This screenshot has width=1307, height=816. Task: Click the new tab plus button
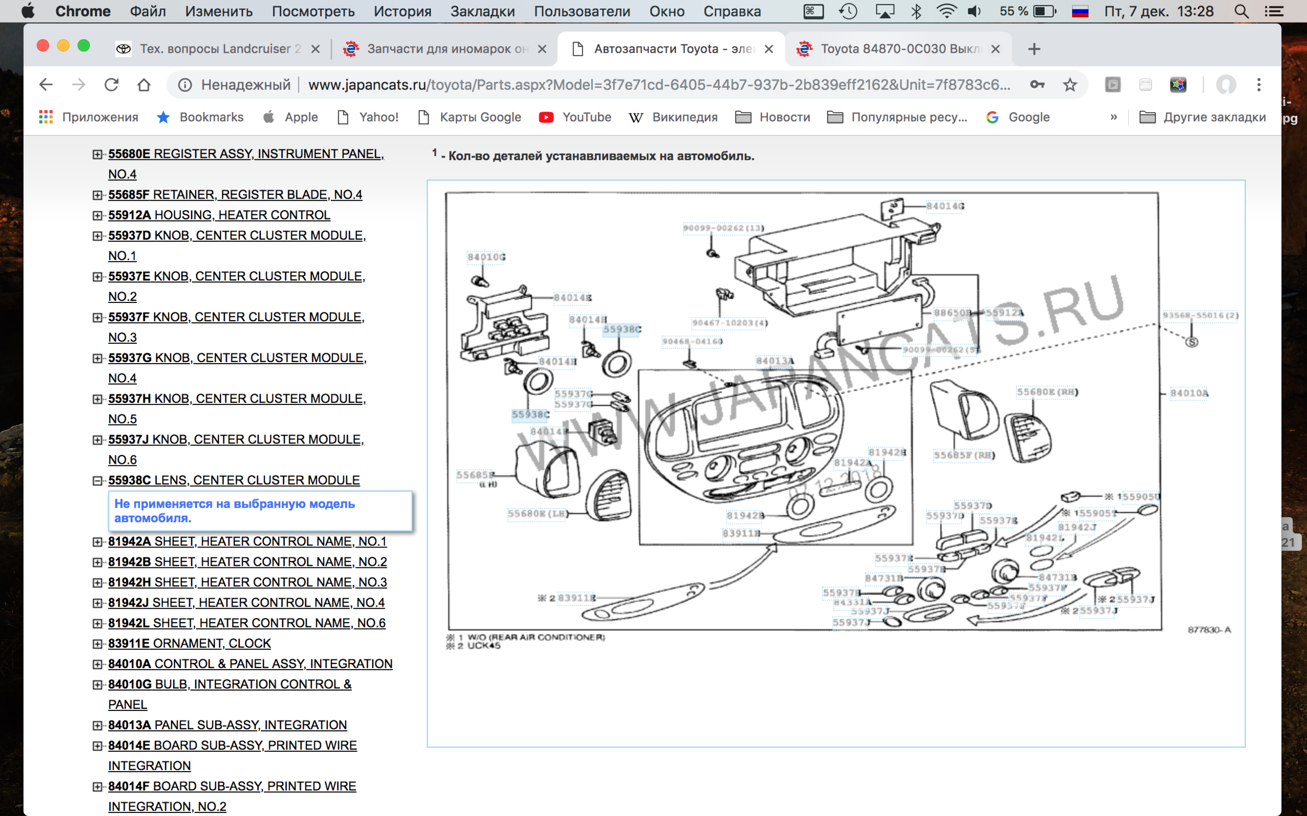click(1034, 49)
